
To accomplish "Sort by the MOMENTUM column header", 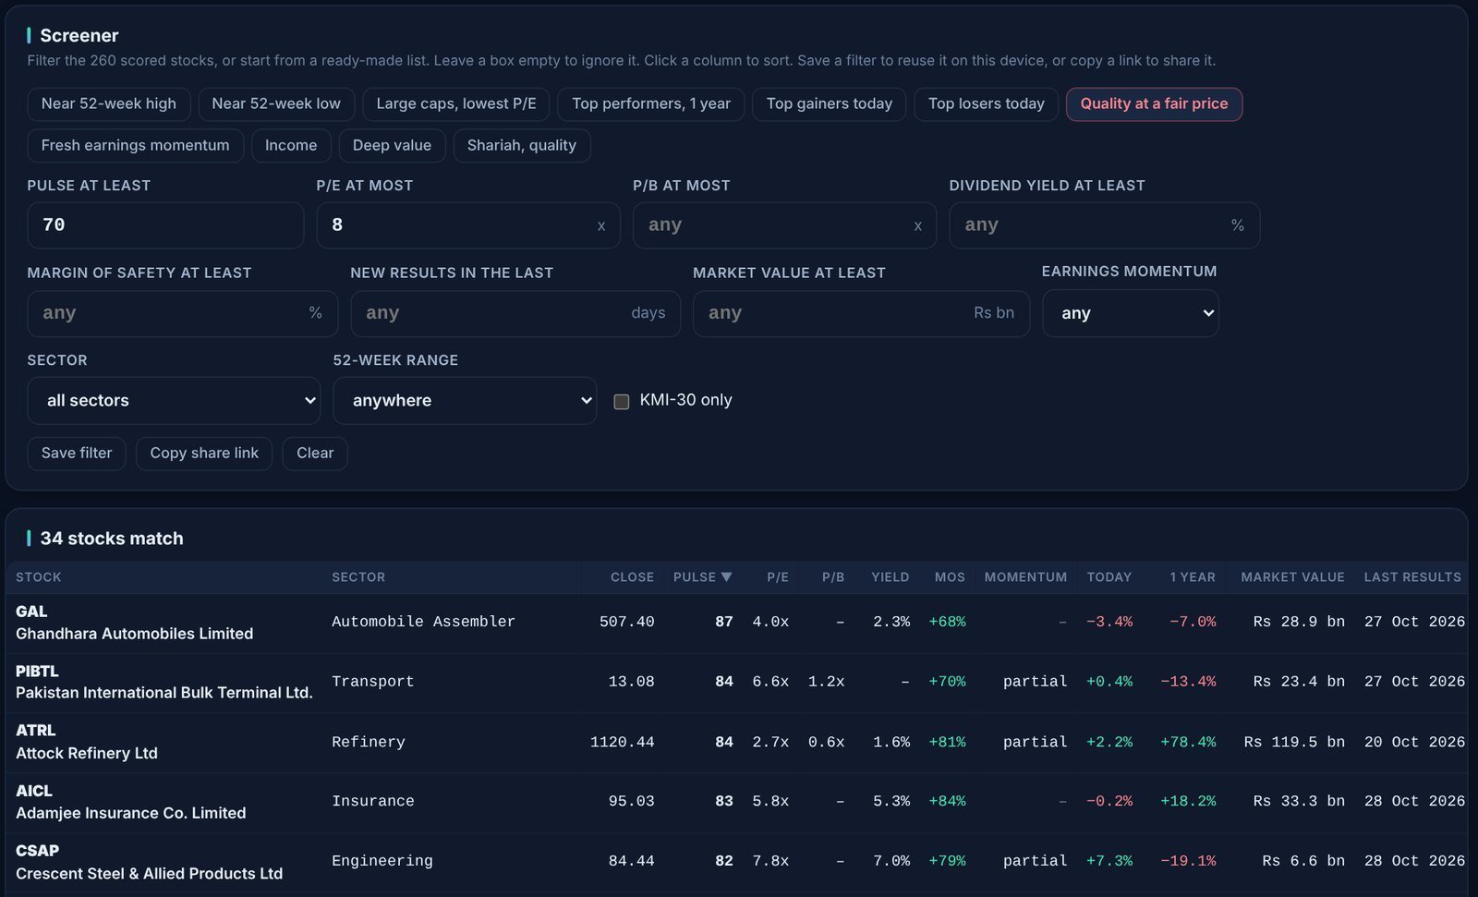I will [x=1025, y=577].
